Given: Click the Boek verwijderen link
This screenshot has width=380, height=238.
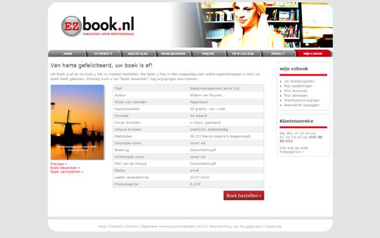Looking at the screenshot, I should (67, 172).
